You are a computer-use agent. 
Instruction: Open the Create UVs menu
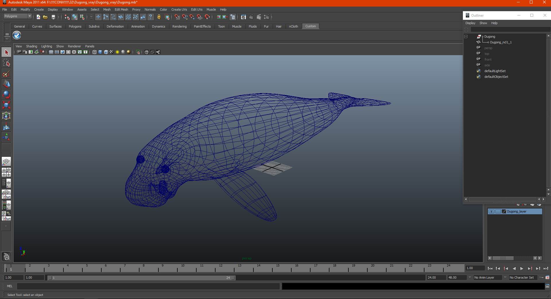179,9
